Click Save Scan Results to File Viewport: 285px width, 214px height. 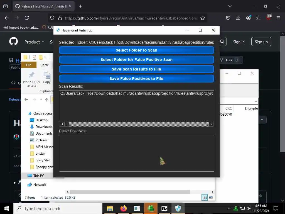136,69
